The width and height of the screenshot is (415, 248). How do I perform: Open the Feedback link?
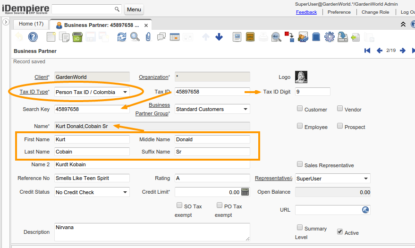pos(306,12)
